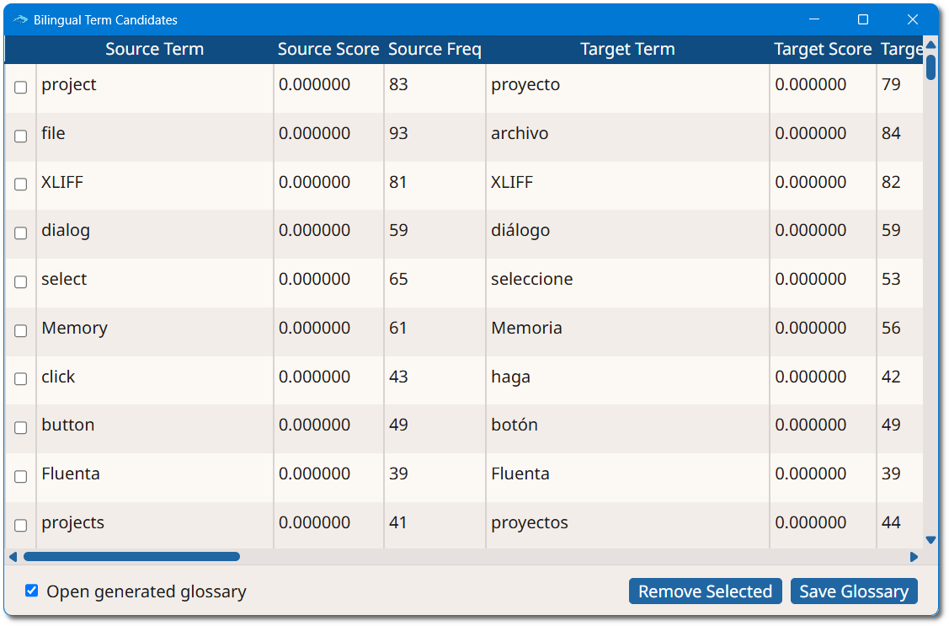Viewport: 949px width, 626px height.
Task: Minimize the Bilingual Term Candidates window
Action: tap(814, 19)
